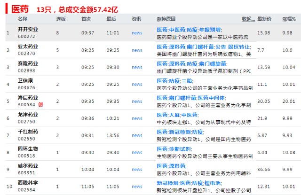
Task: Click the 资讯 column header
Action: click(136, 19)
